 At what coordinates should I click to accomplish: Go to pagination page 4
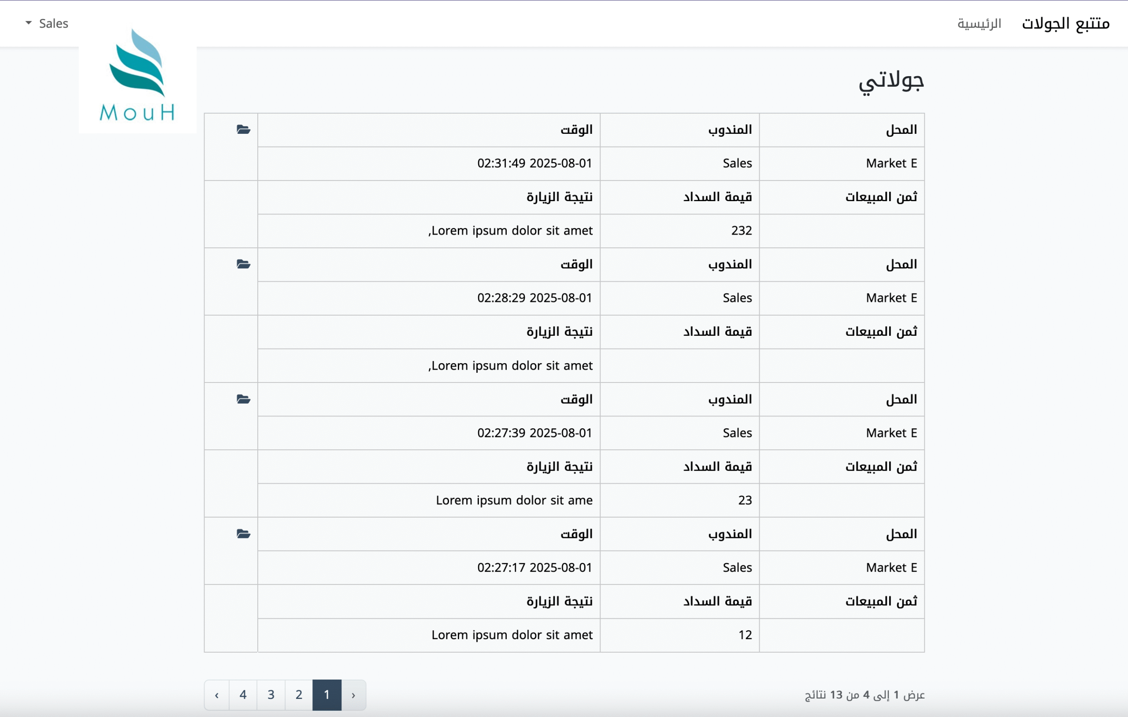click(243, 695)
